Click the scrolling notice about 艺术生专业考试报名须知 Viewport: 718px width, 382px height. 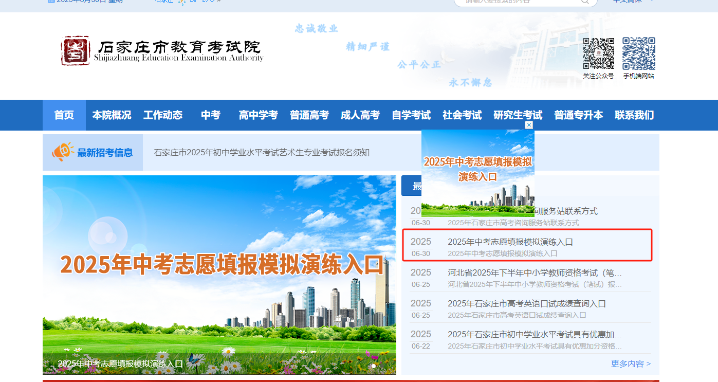[262, 153]
